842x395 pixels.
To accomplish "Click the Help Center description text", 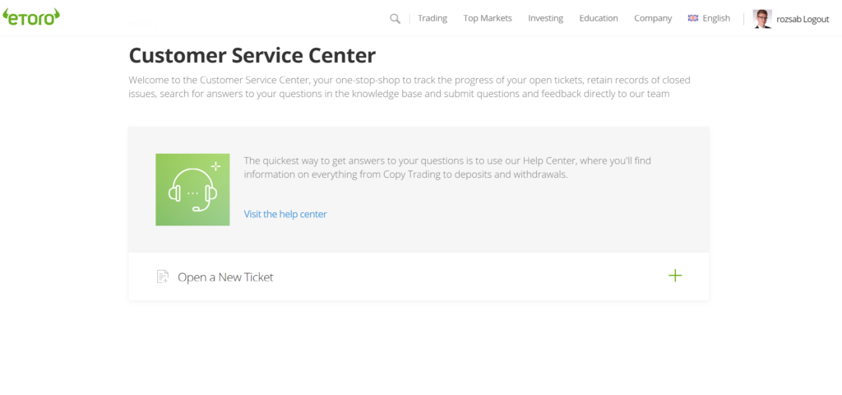I will tap(446, 167).
